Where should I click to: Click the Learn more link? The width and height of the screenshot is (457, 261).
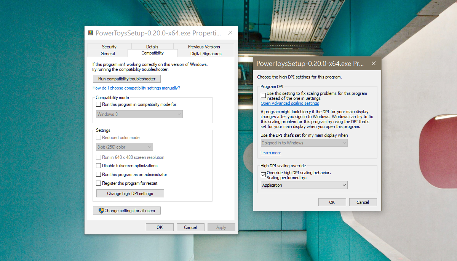pos(271,153)
